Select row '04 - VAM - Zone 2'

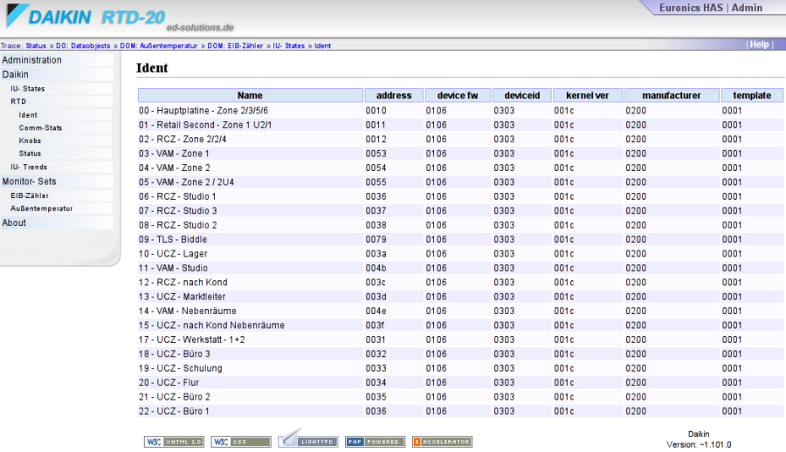tap(460, 168)
